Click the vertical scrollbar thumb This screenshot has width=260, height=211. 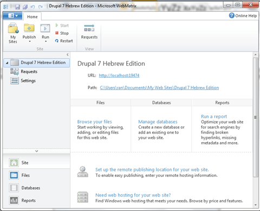click(256, 117)
